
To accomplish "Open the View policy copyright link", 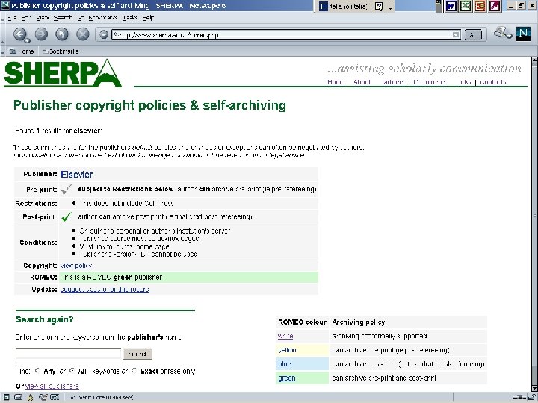I will [x=75, y=266].
